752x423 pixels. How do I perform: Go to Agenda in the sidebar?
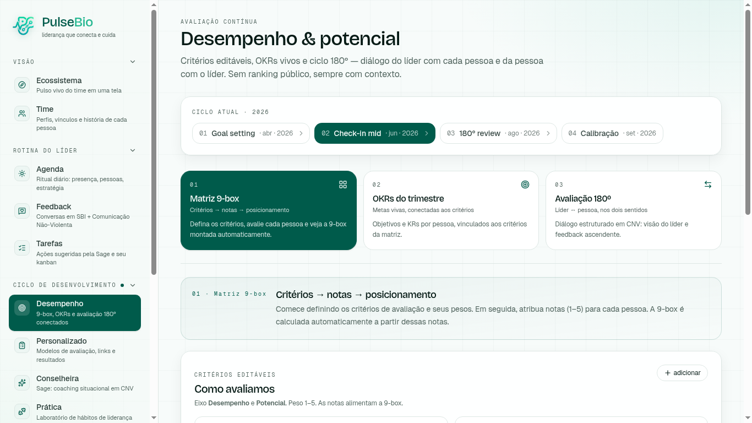[x=75, y=178]
